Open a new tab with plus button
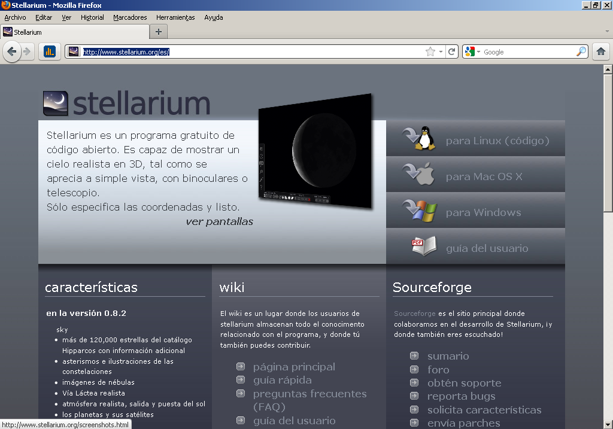The image size is (613, 429). tap(158, 32)
